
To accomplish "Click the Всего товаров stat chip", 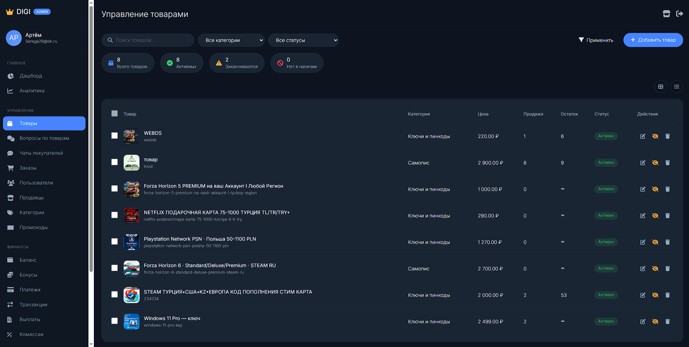I will (x=128, y=63).
